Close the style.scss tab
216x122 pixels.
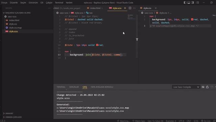125,8
